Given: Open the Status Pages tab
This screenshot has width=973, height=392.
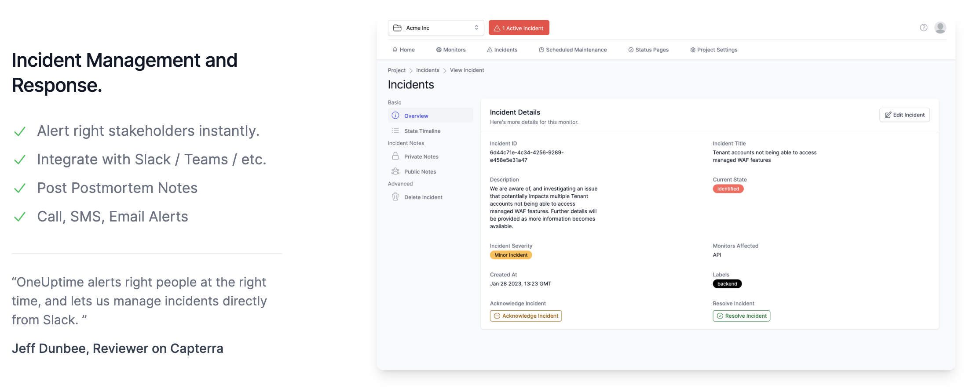Looking at the screenshot, I should 648,50.
